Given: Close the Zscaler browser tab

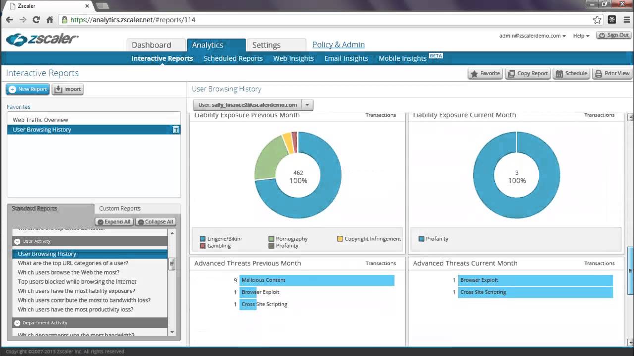Looking at the screenshot, I should click(x=87, y=6).
